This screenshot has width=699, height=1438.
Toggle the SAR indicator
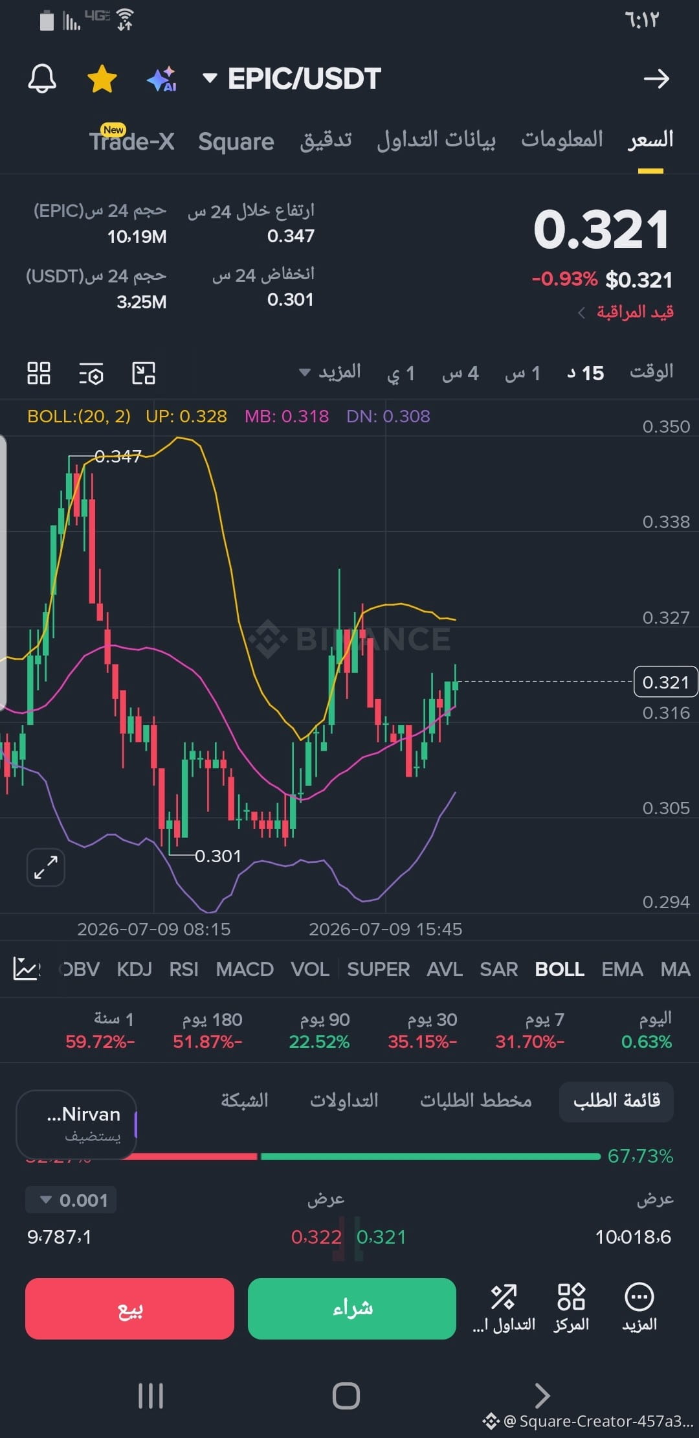pos(499,969)
